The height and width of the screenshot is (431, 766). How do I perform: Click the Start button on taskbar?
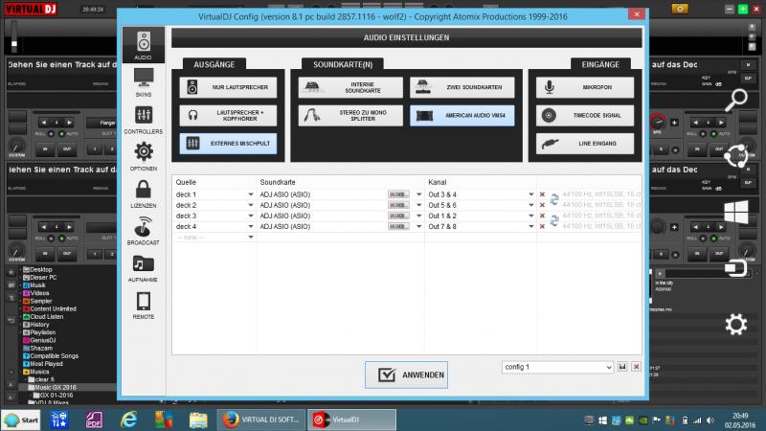(21, 420)
